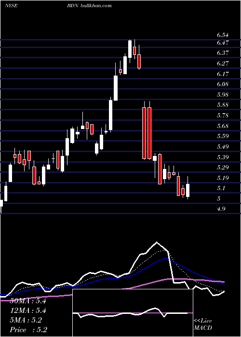Click the 5.39 price axis label
241x337 pixels.
coord(223,157)
